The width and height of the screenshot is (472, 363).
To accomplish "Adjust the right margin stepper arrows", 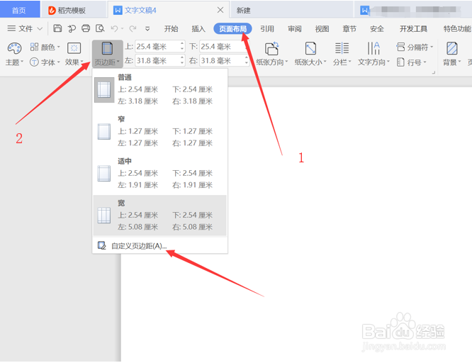I will point(247,60).
